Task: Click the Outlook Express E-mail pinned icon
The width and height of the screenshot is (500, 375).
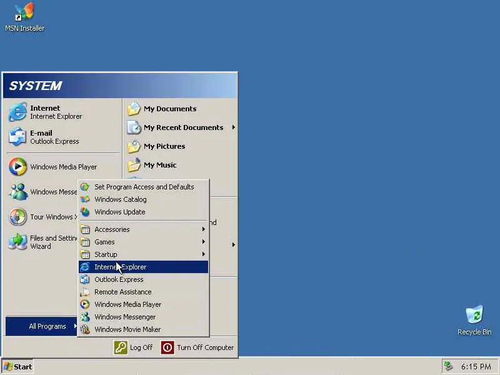Action: pos(17,137)
